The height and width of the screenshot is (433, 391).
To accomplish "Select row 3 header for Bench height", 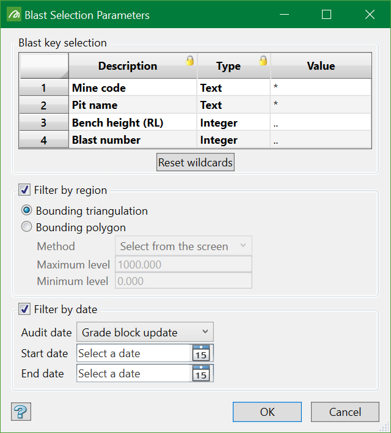I will pos(43,122).
